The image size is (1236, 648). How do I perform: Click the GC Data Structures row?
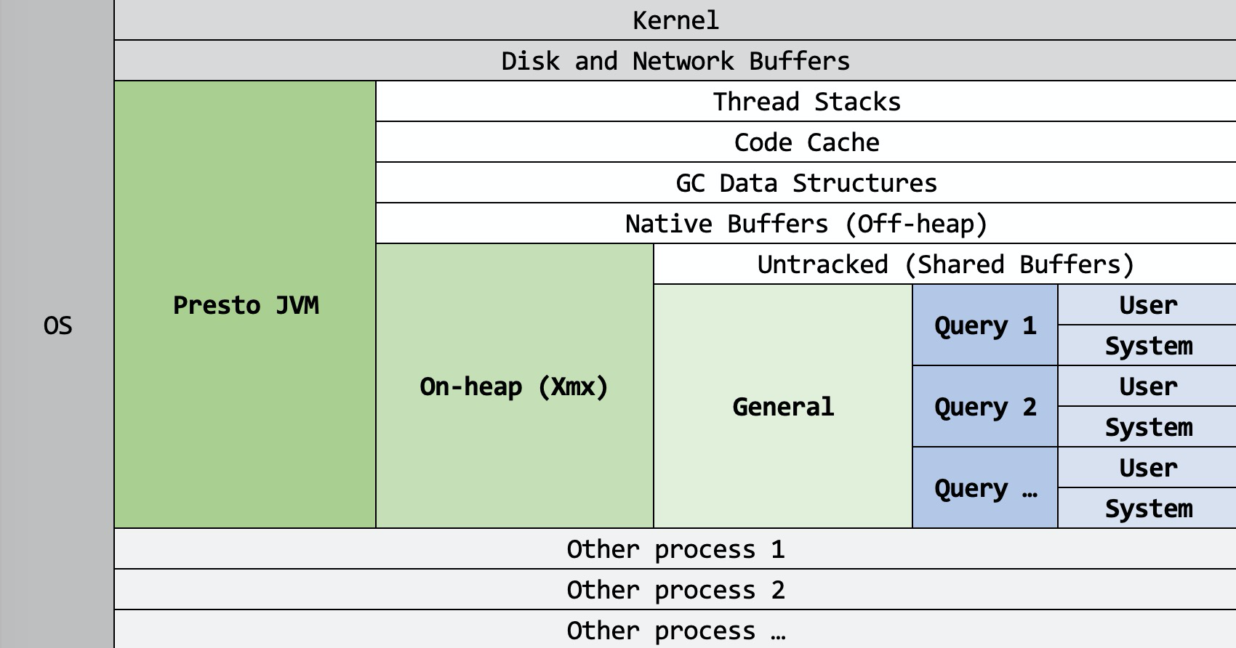point(806,183)
